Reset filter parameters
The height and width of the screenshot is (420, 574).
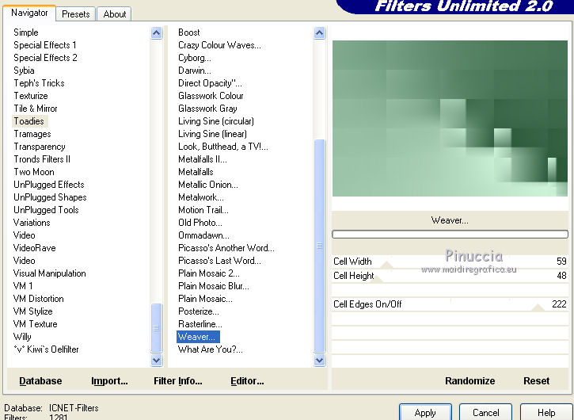point(536,381)
